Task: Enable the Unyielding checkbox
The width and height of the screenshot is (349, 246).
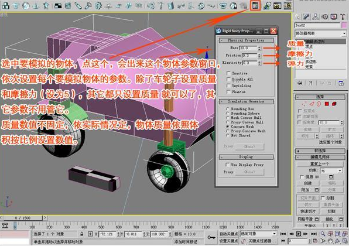Action: pyautogui.click(x=228, y=86)
